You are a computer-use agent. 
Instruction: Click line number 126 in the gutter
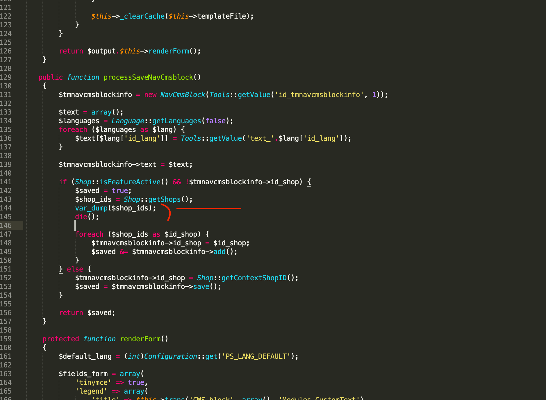[x=6, y=51]
